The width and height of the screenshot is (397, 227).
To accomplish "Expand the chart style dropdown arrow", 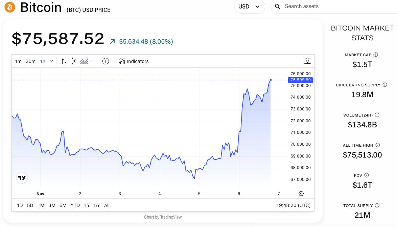I will pyautogui.click(x=93, y=61).
